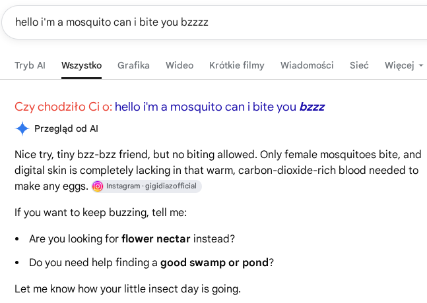The image size is (427, 303).
Task: Click the blue AI Overview sparkle icon
Action: [22, 128]
